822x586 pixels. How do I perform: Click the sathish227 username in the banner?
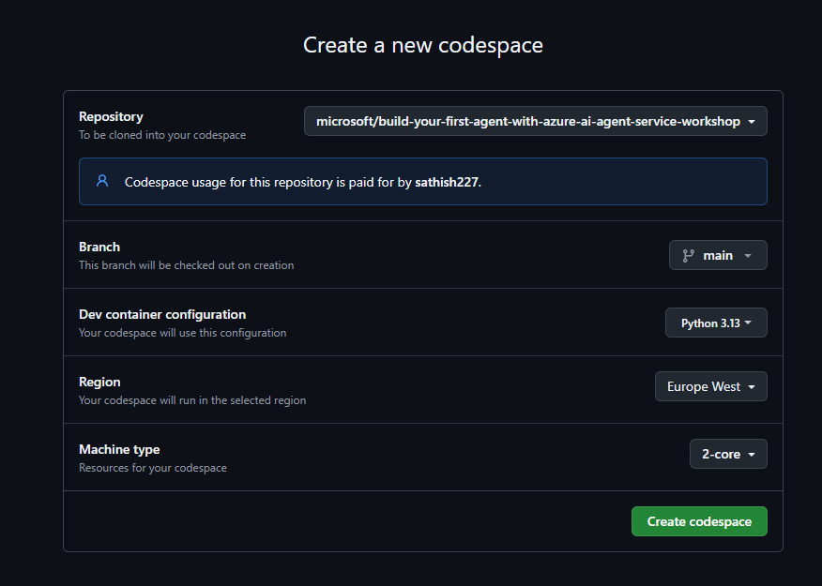[x=447, y=182]
